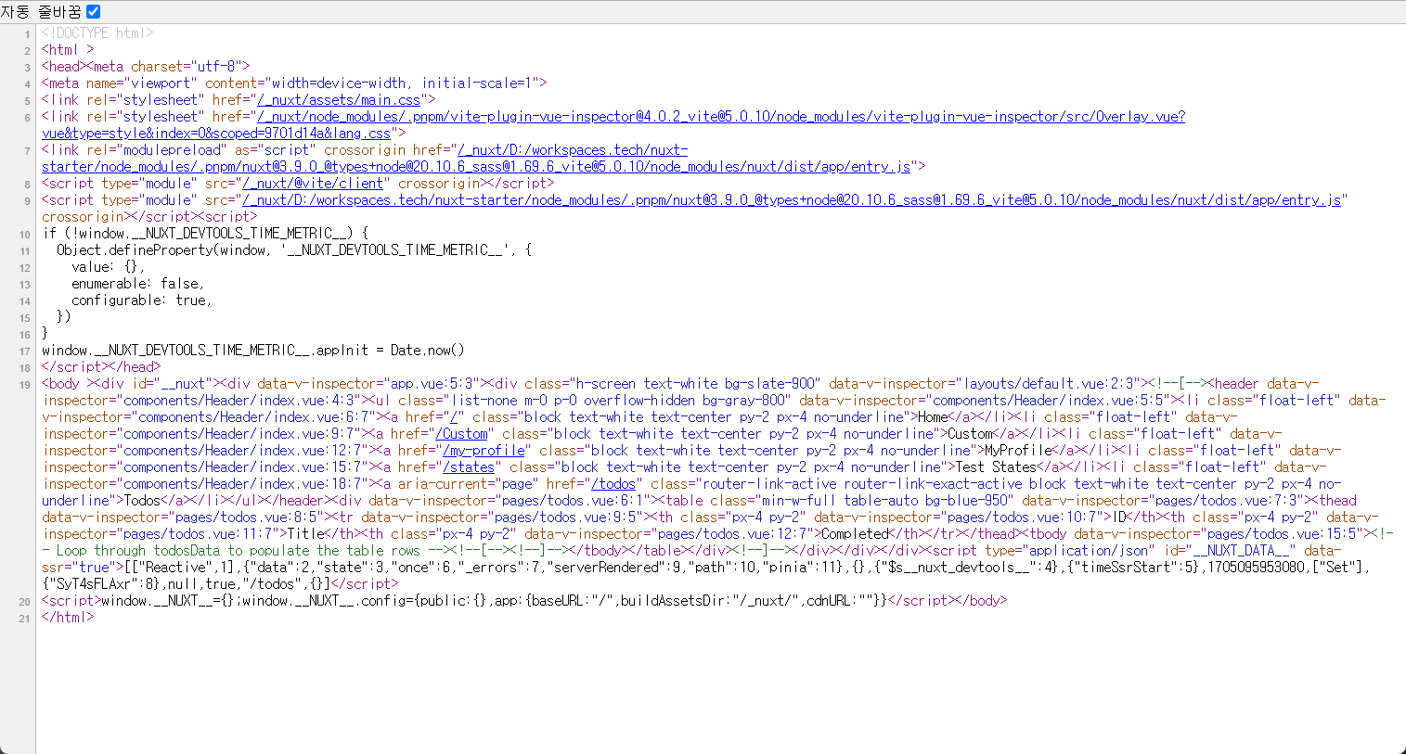The width and height of the screenshot is (1406, 754).
Task: Click line number 10 in the gutter
Action: coord(25,234)
